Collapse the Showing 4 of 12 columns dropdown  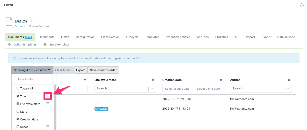click(x=32, y=70)
